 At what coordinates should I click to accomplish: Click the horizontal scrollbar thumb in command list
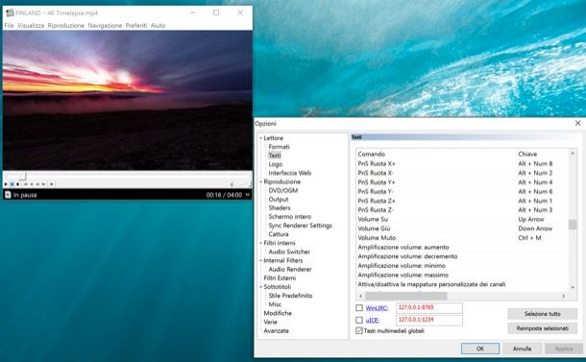coord(405,296)
